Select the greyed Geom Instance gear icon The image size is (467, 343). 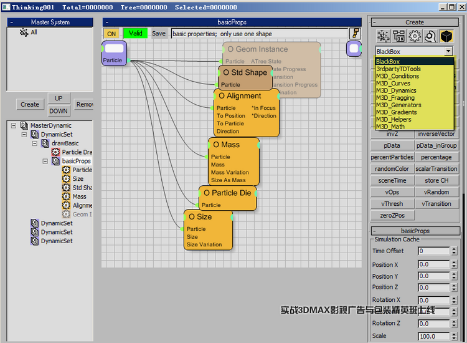tap(66, 214)
